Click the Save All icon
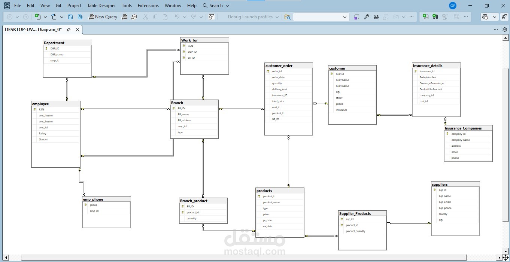510x262 pixels. [x=80, y=17]
